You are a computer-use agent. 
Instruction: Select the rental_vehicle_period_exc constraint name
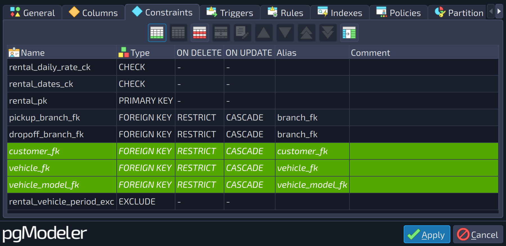[62, 202]
